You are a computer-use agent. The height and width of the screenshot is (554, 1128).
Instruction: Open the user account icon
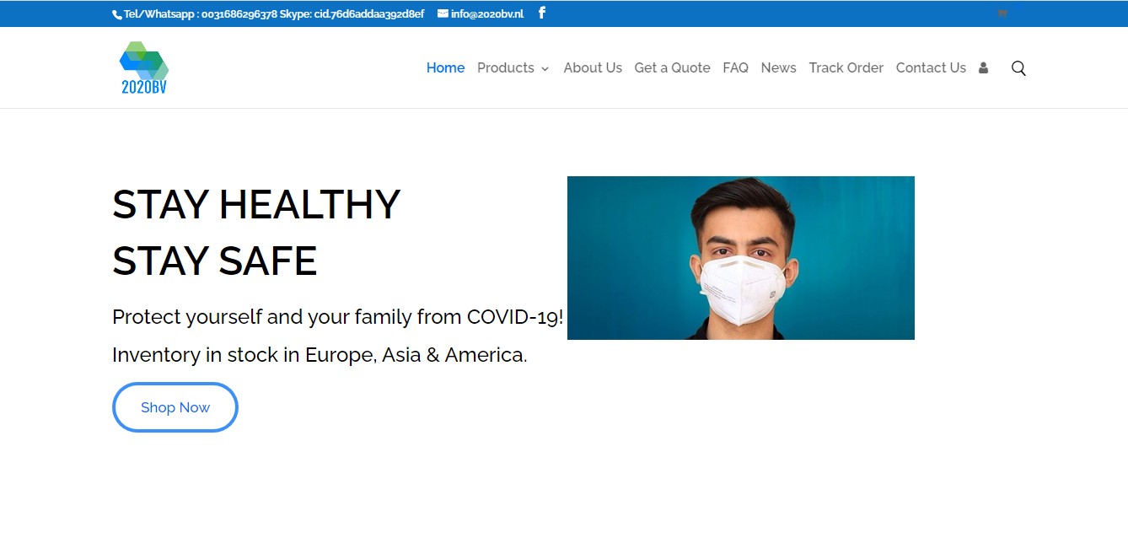point(983,68)
